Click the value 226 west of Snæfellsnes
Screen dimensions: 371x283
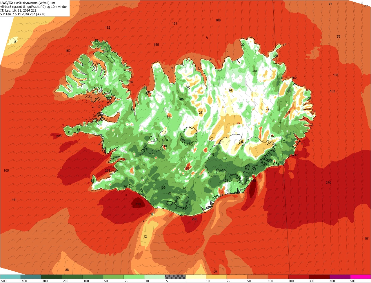(x=59, y=136)
